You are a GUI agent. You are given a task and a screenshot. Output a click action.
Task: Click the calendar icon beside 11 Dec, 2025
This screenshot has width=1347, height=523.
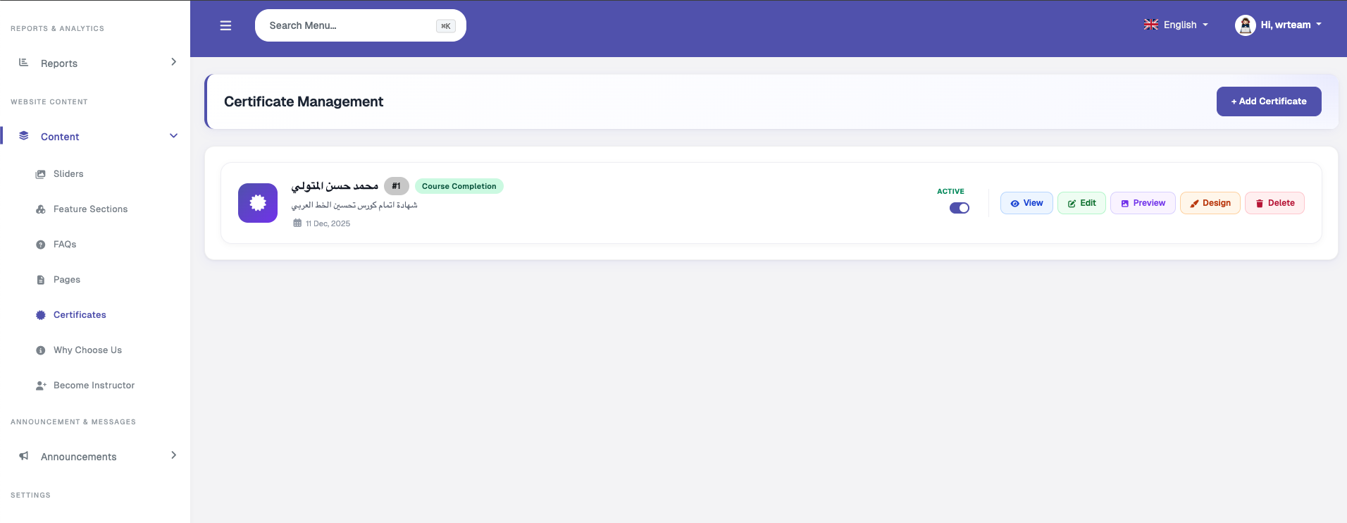point(297,223)
